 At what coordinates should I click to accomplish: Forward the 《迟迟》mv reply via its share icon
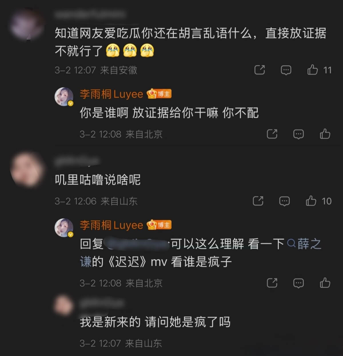point(272,283)
